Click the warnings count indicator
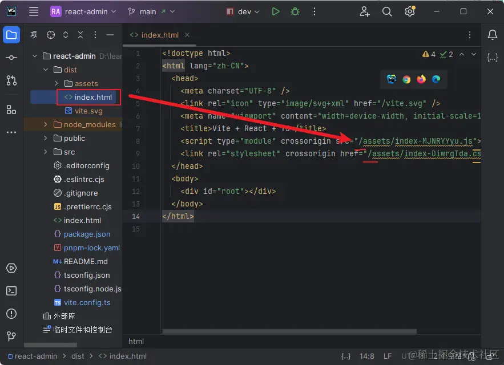 tap(429, 54)
